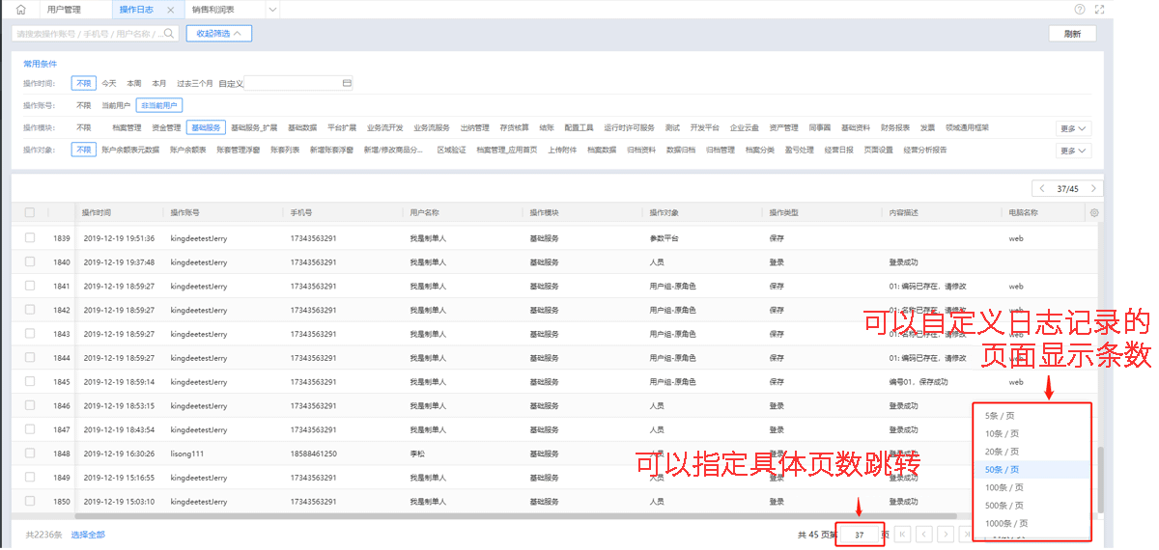Screen dimensions: 1159x550
Task: Go to previous page in top 37/45 pager
Action: pyautogui.click(x=1042, y=188)
